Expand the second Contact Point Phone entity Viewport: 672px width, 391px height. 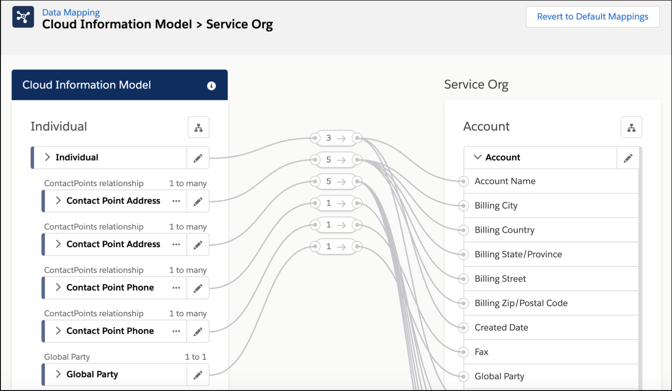click(58, 331)
